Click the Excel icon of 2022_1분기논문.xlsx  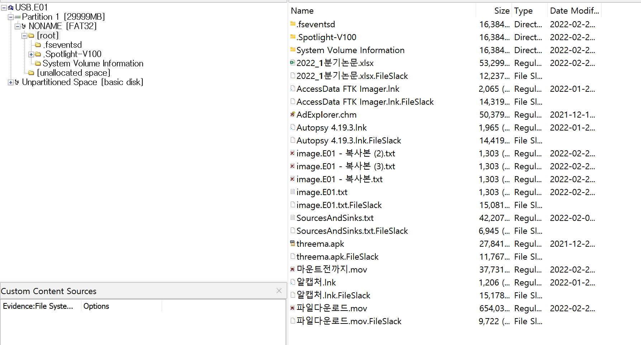[293, 62]
